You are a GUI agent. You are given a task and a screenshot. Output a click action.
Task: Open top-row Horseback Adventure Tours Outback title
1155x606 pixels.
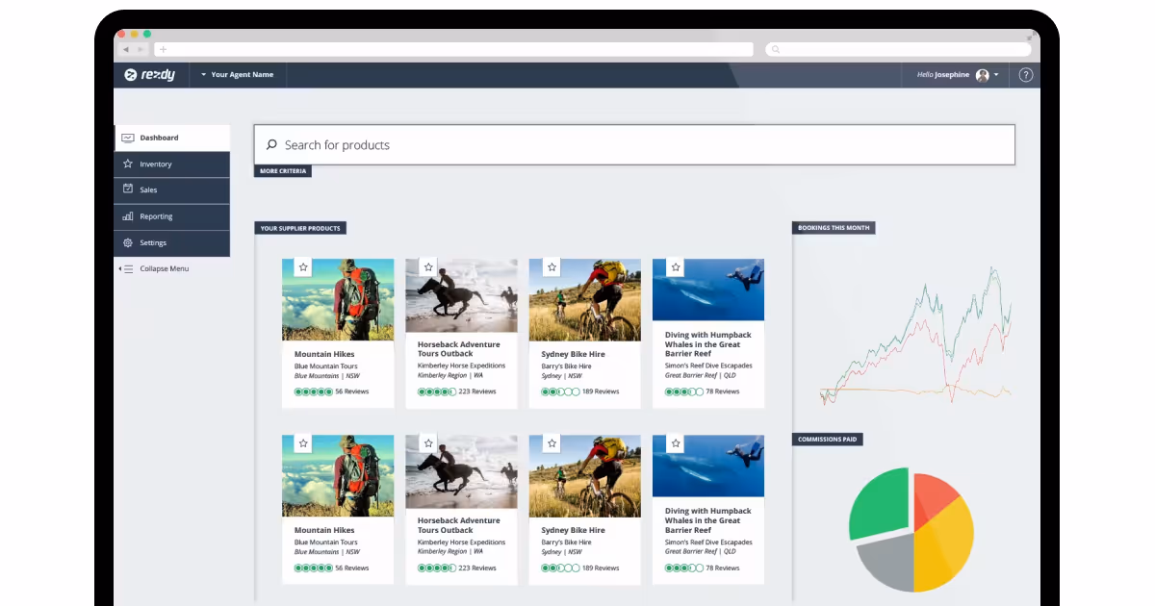tap(459, 349)
